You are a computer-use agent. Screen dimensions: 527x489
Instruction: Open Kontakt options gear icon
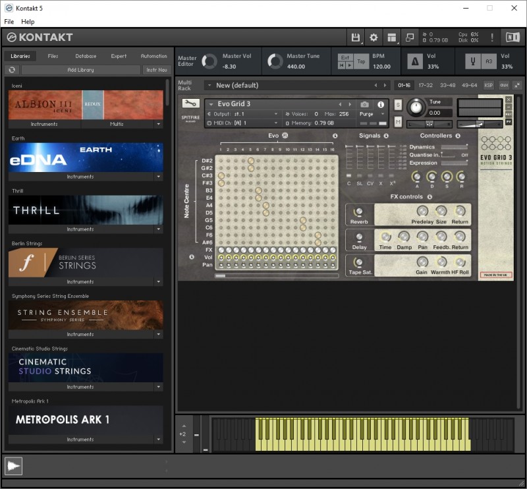374,38
